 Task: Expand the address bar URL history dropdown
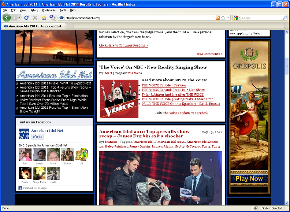click(228, 18)
